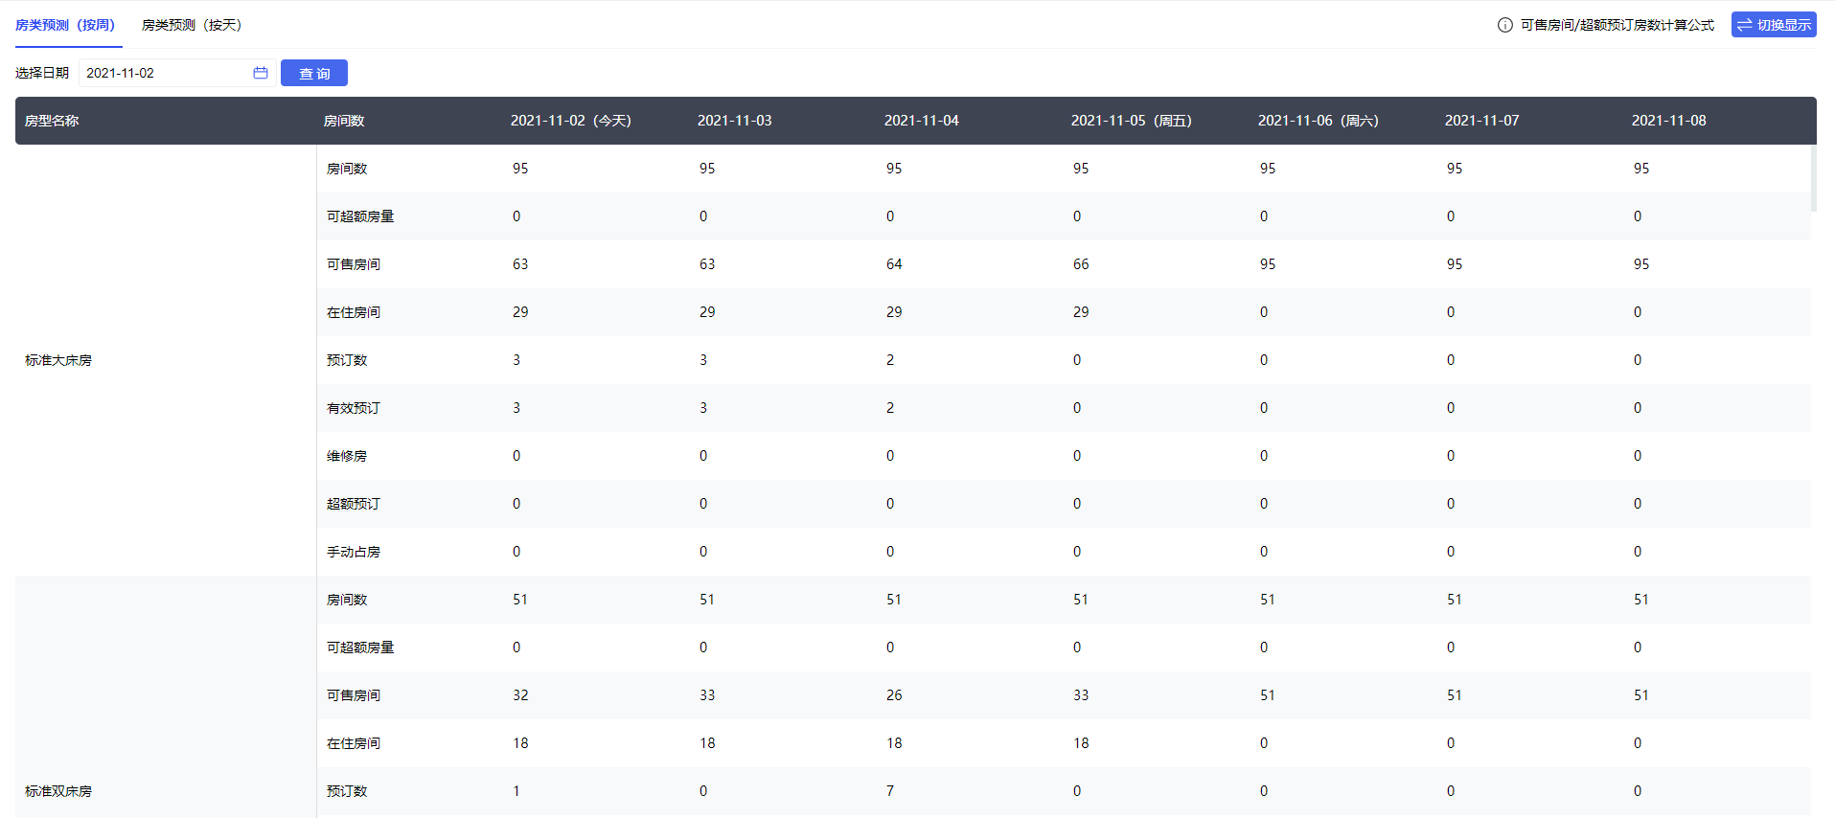Click the info icon beside formula text

[1504, 25]
